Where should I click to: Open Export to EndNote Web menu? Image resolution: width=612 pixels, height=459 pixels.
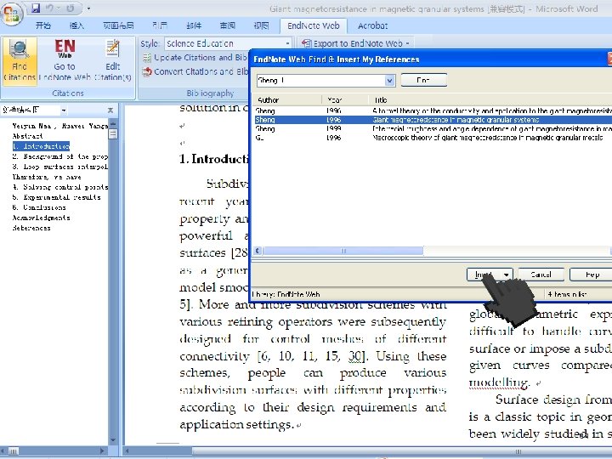[355, 43]
